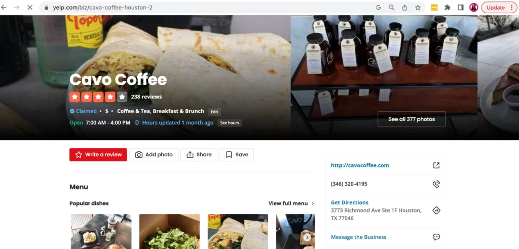Click the Add photo button
The height and width of the screenshot is (249, 519).
(154, 155)
